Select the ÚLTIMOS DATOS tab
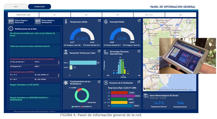 click(40, 7)
